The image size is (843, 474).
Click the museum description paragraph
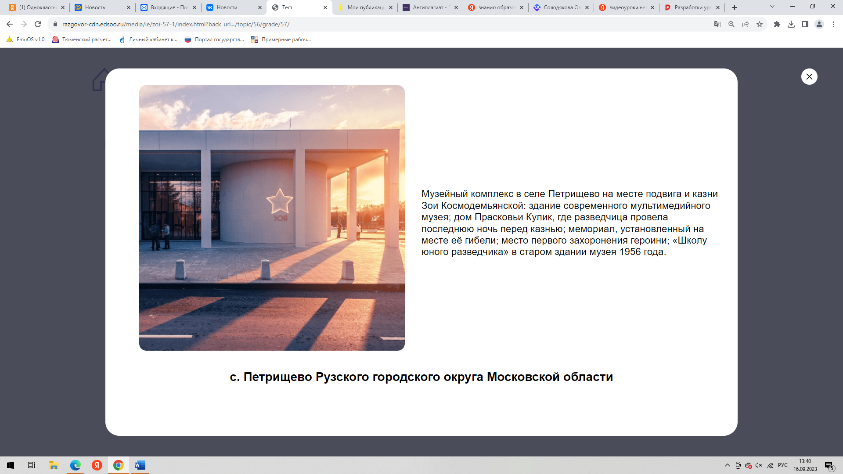[x=569, y=223]
